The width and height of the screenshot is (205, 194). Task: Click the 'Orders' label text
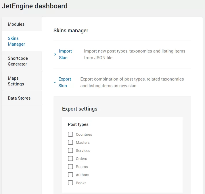(x=81, y=158)
